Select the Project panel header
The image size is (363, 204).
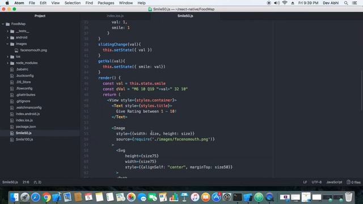(40, 16)
